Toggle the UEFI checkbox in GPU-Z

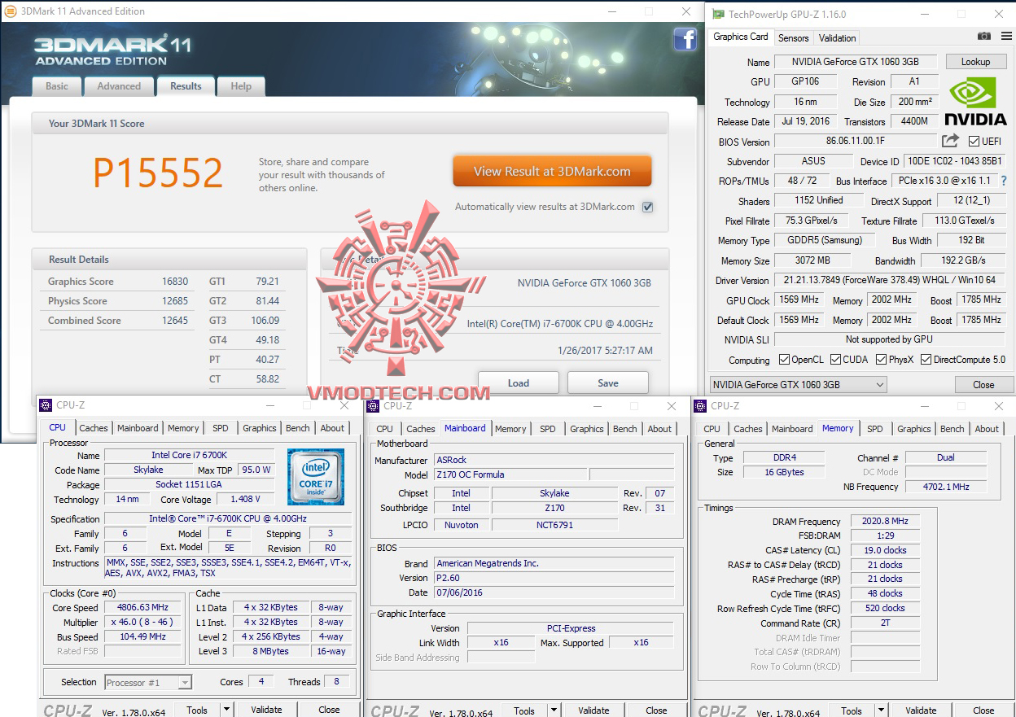point(975,141)
